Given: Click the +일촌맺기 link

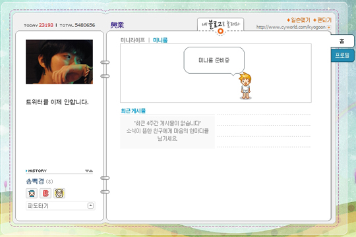Looking at the screenshot, I should (x=299, y=20).
